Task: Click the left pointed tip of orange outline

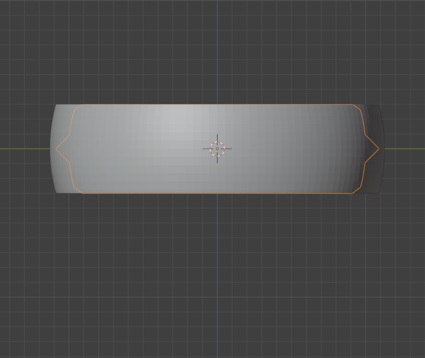Action: click(56, 149)
